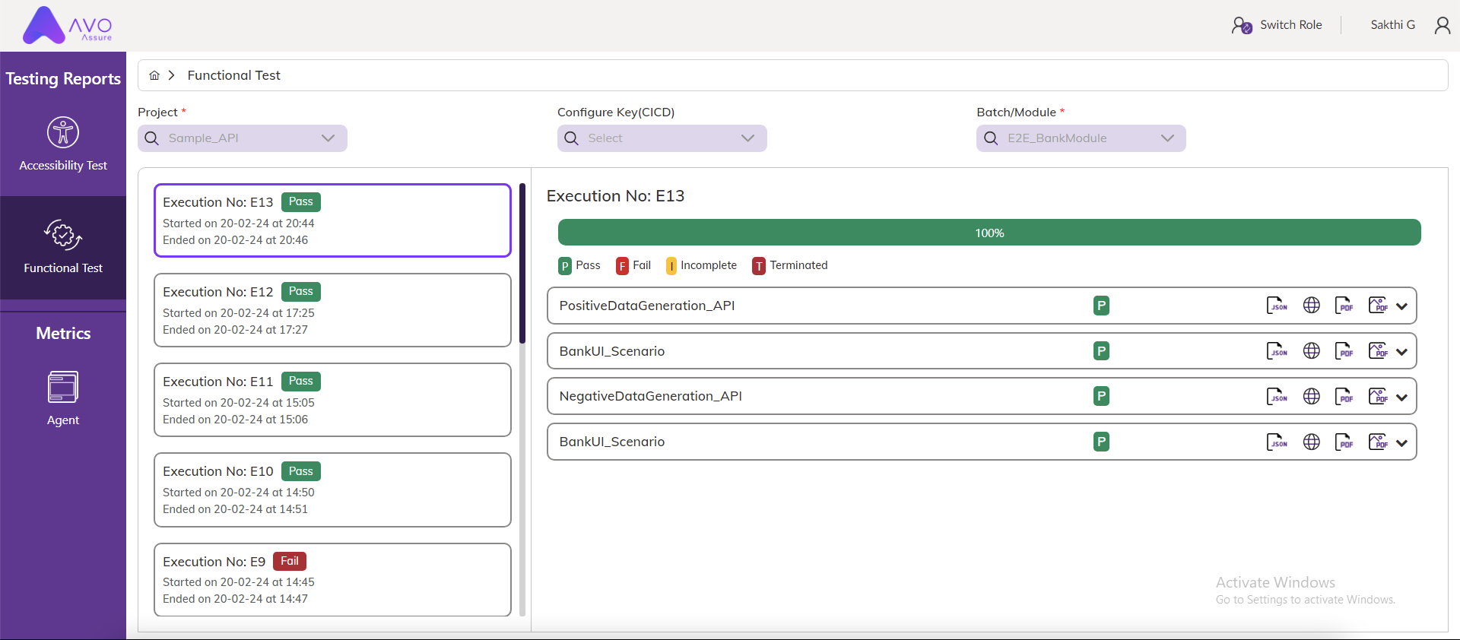The height and width of the screenshot is (640, 1460).
Task: Download screenshot PDF for the last BankUI_Scenario row
Action: pyautogui.click(x=1378, y=442)
